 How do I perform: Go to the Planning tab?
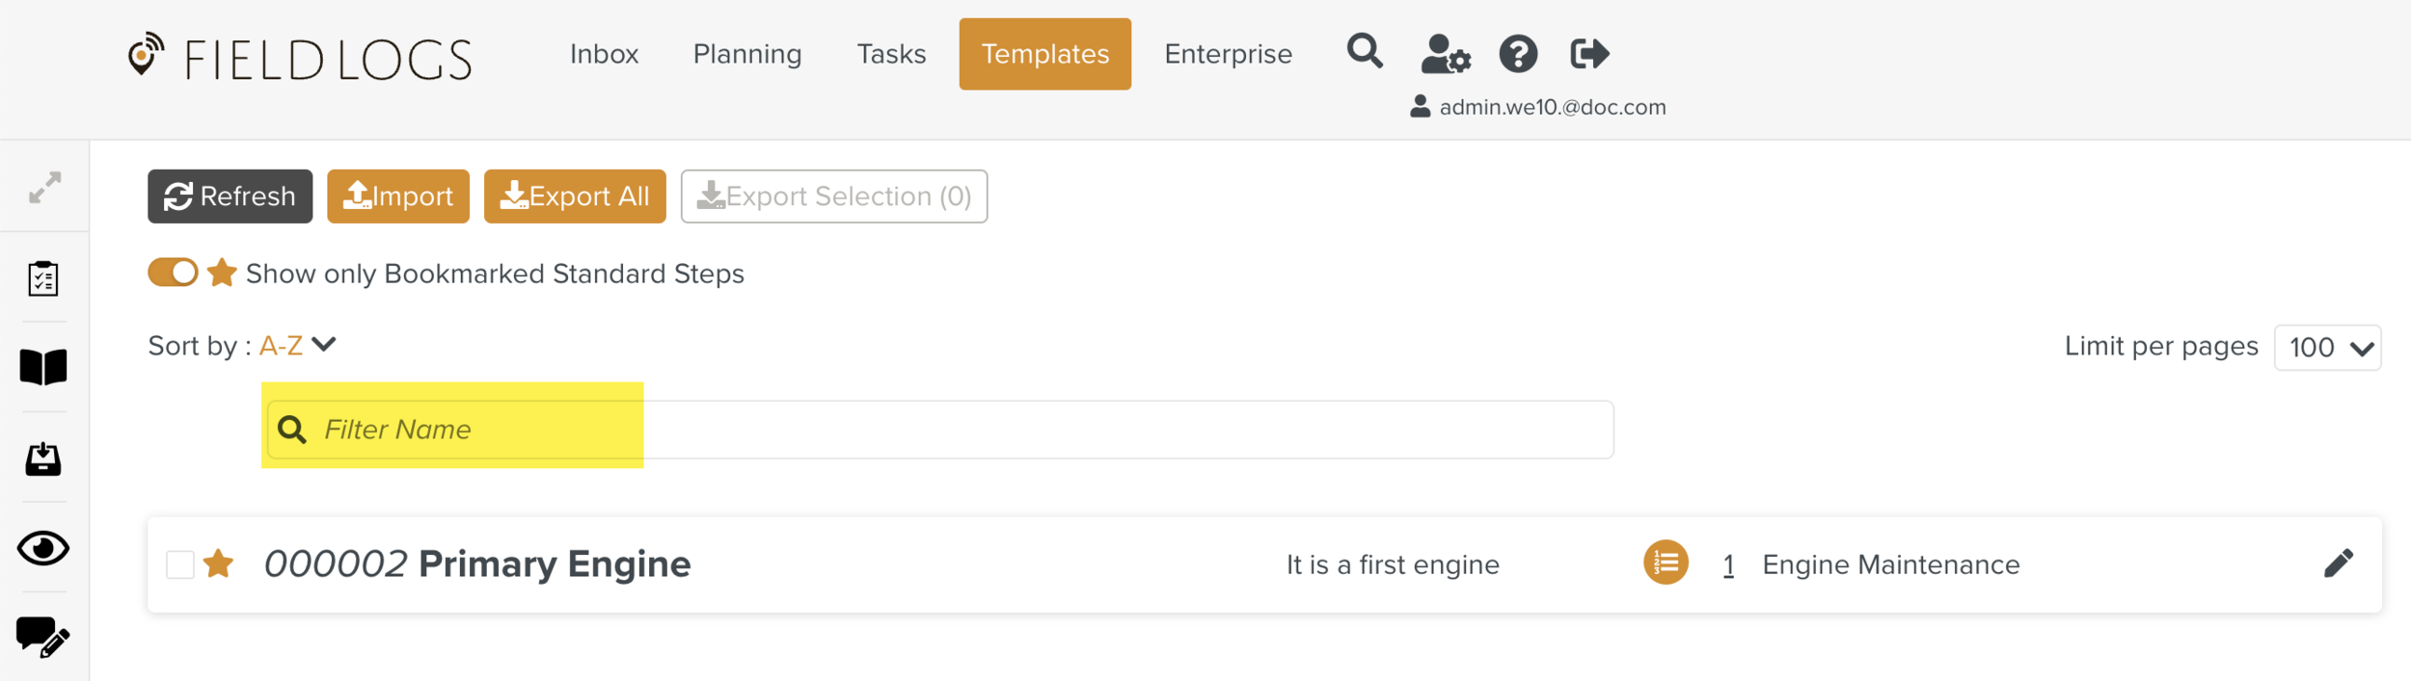tap(747, 54)
